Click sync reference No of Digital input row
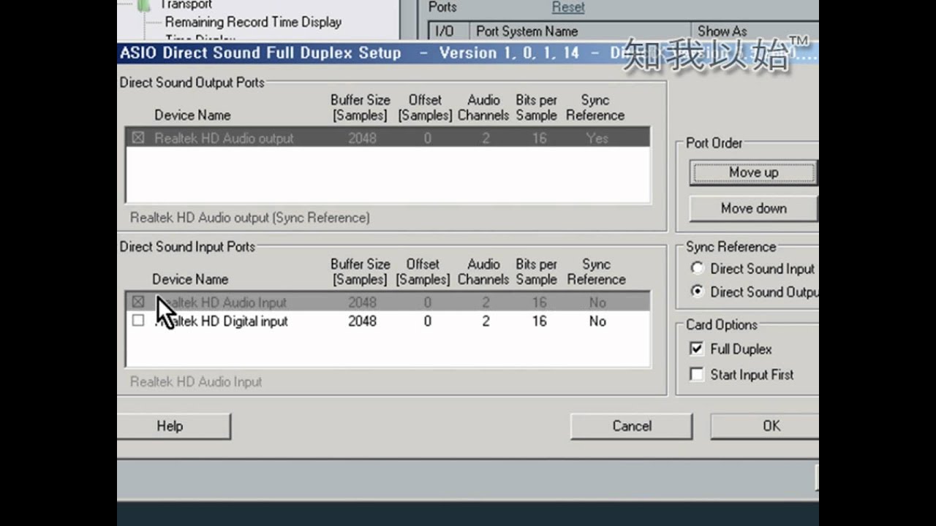936x526 pixels. [597, 321]
